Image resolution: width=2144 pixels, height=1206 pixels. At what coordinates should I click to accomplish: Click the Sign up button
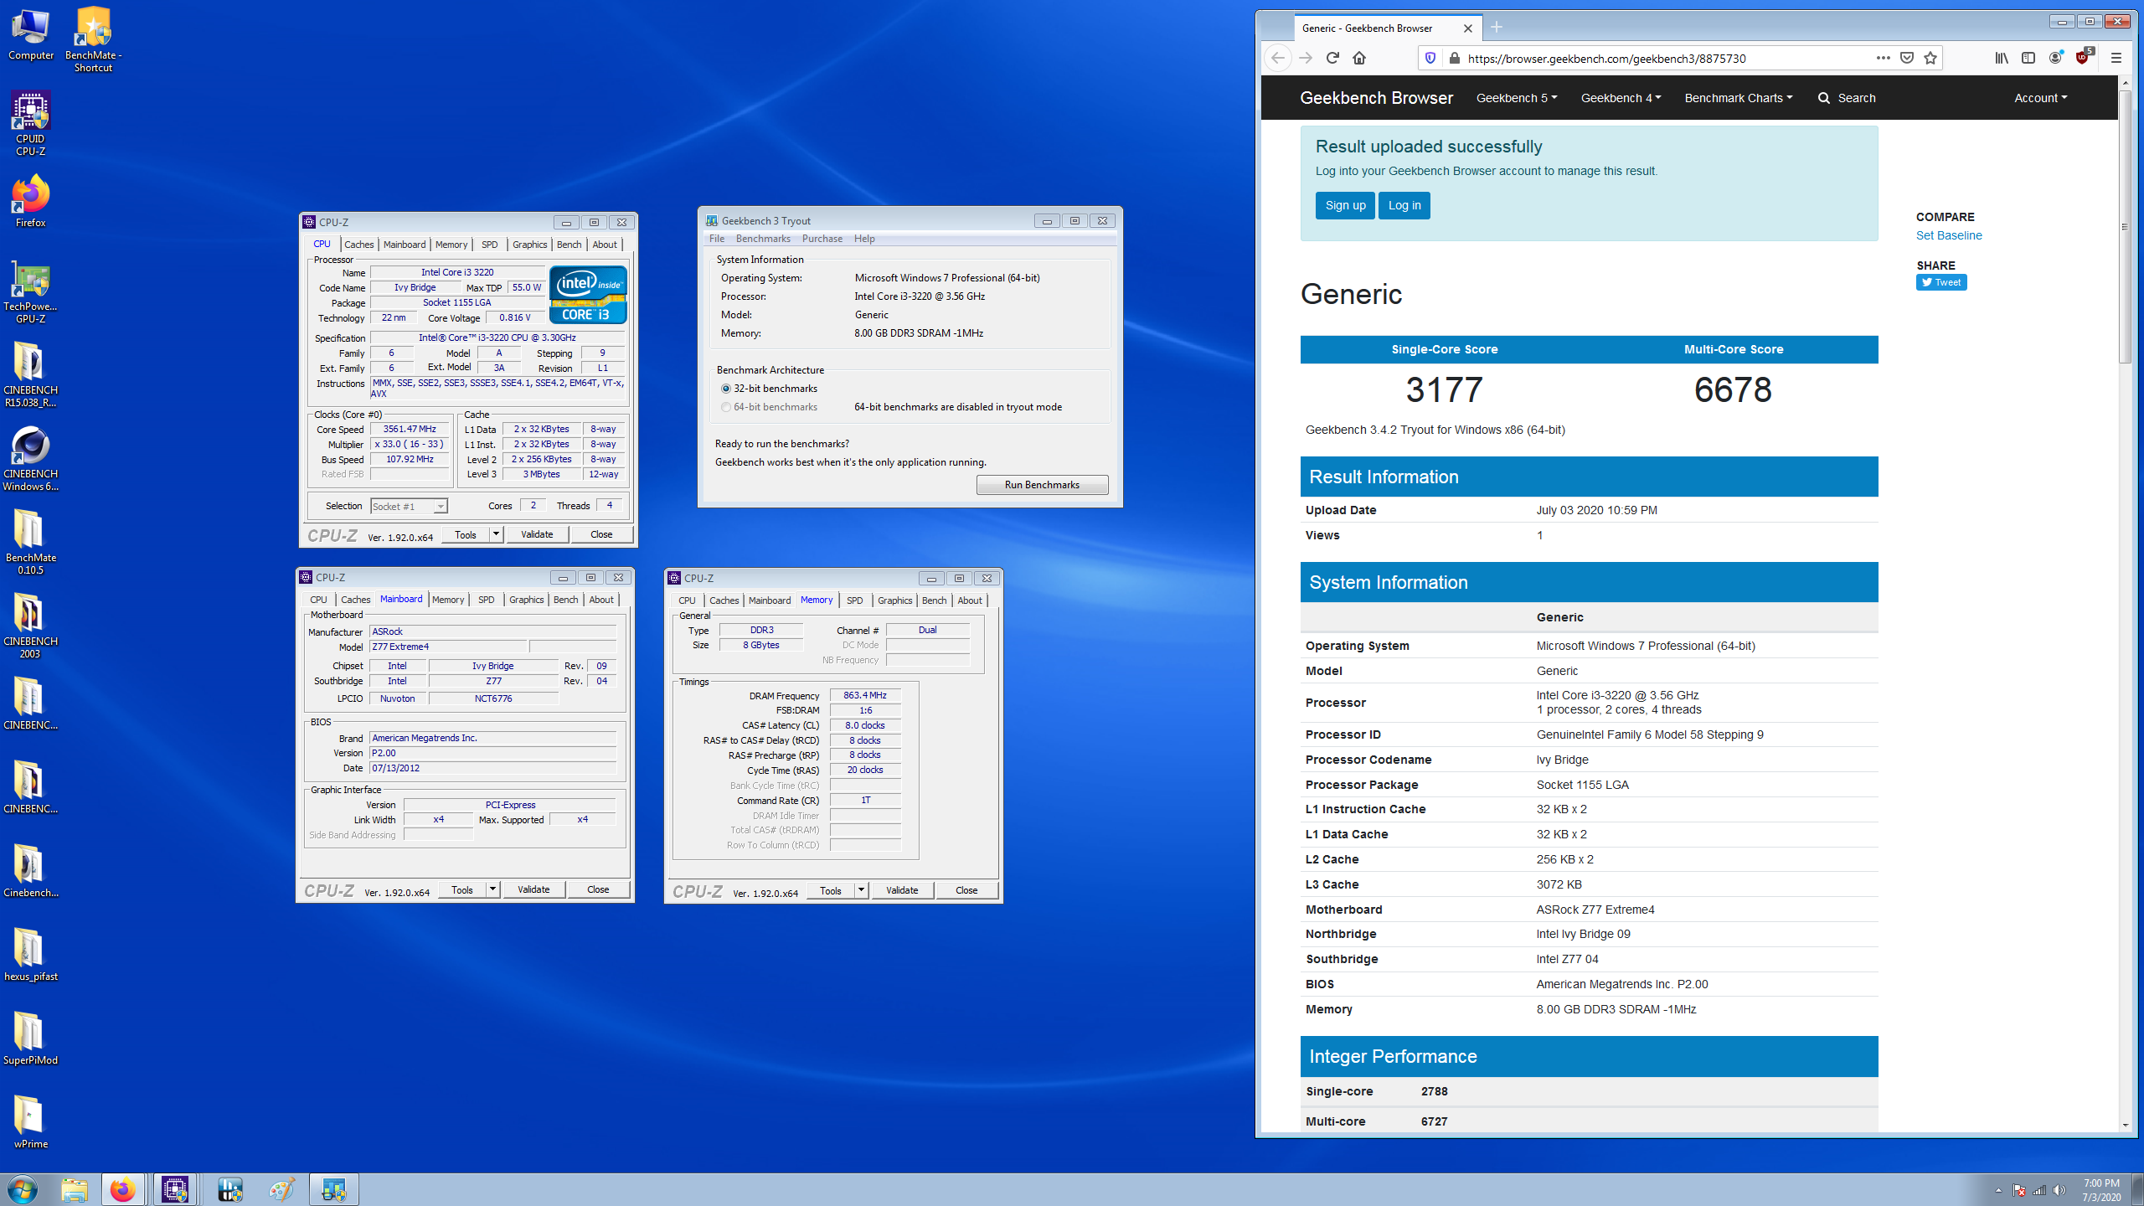pyautogui.click(x=1345, y=205)
